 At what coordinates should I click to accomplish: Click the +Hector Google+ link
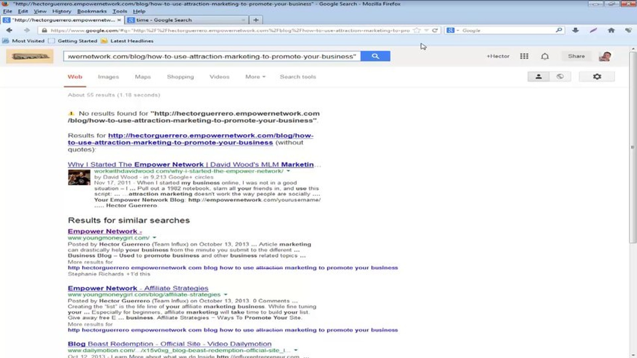point(498,56)
